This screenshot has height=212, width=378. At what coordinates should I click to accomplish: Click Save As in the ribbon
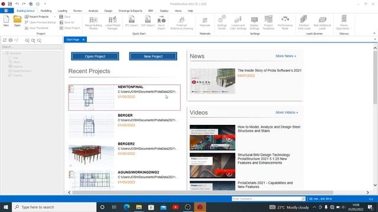pos(67,22)
